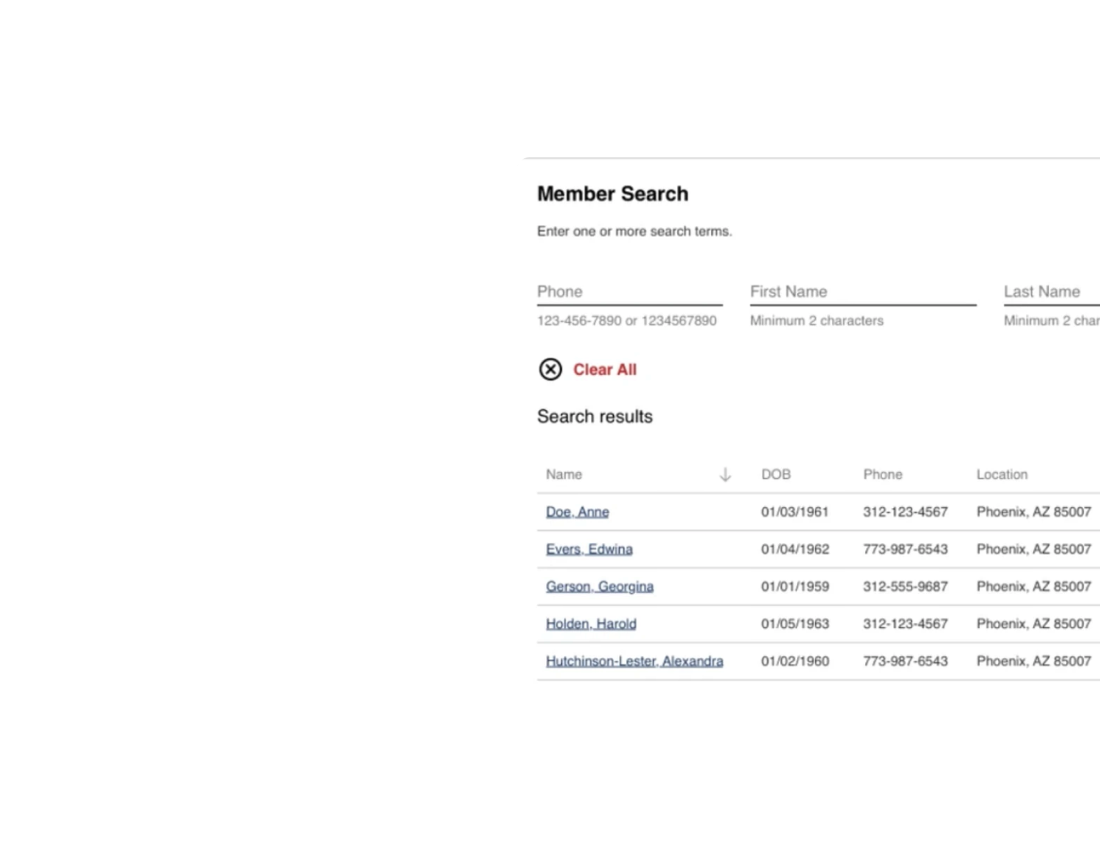Click the Phone column header in results

(x=882, y=475)
